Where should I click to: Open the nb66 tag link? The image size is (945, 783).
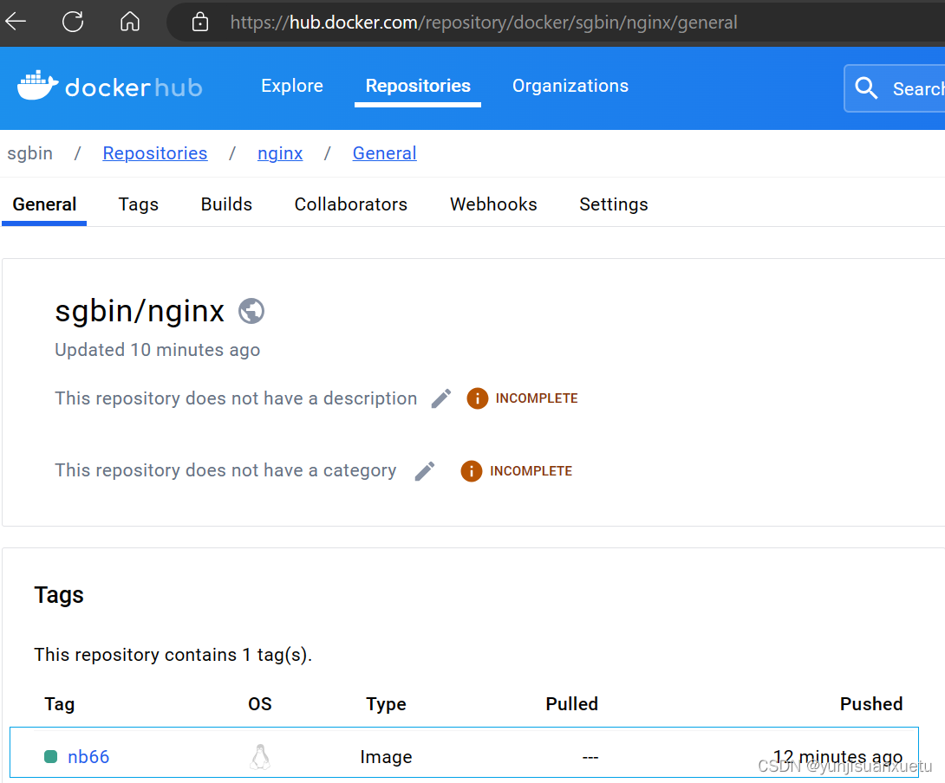(88, 756)
